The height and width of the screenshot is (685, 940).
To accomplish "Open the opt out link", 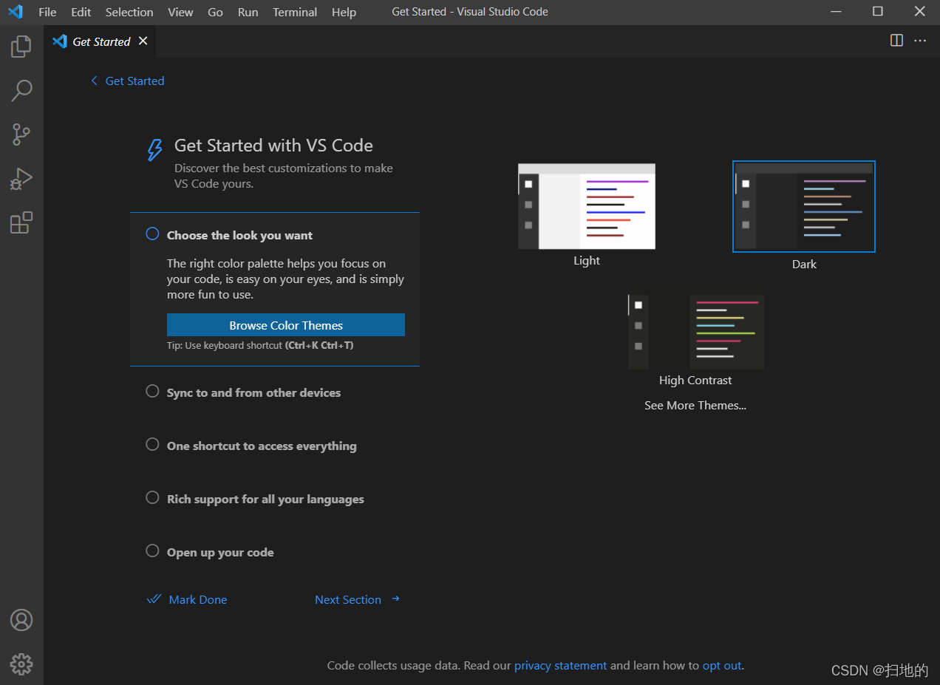I will 722,665.
